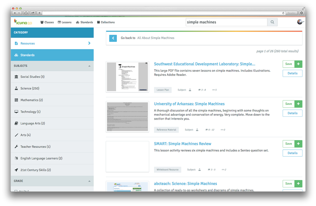Click the search magnifier button
The image size is (316, 206).
(272, 22)
